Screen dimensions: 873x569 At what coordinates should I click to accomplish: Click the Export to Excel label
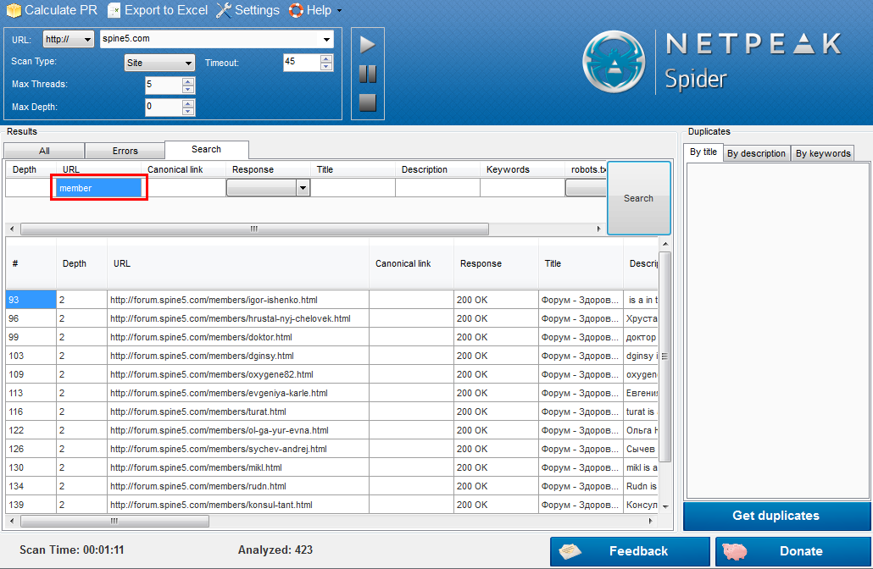point(166,10)
